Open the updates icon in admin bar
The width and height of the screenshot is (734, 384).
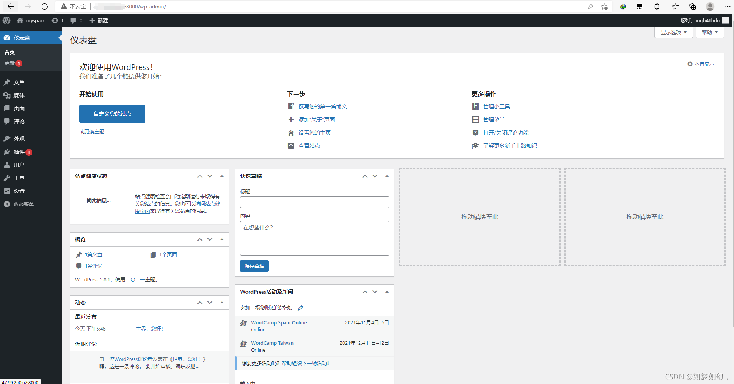tap(55, 20)
